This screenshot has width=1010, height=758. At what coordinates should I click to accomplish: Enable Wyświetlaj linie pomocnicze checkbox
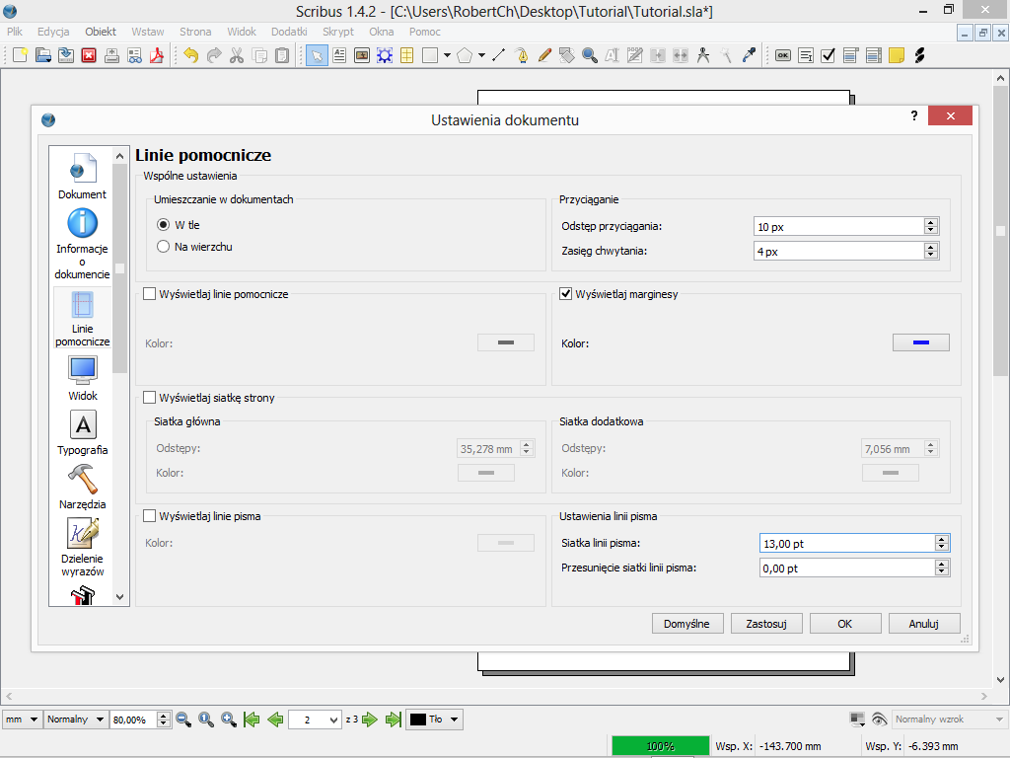pos(150,294)
